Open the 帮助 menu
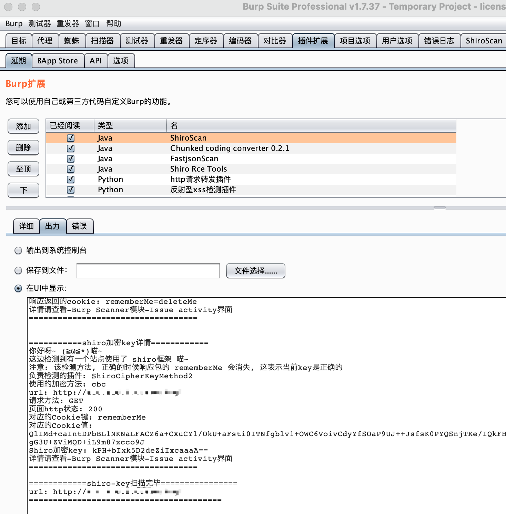Screen dimensions: 506x514 pyautogui.click(x=114, y=24)
